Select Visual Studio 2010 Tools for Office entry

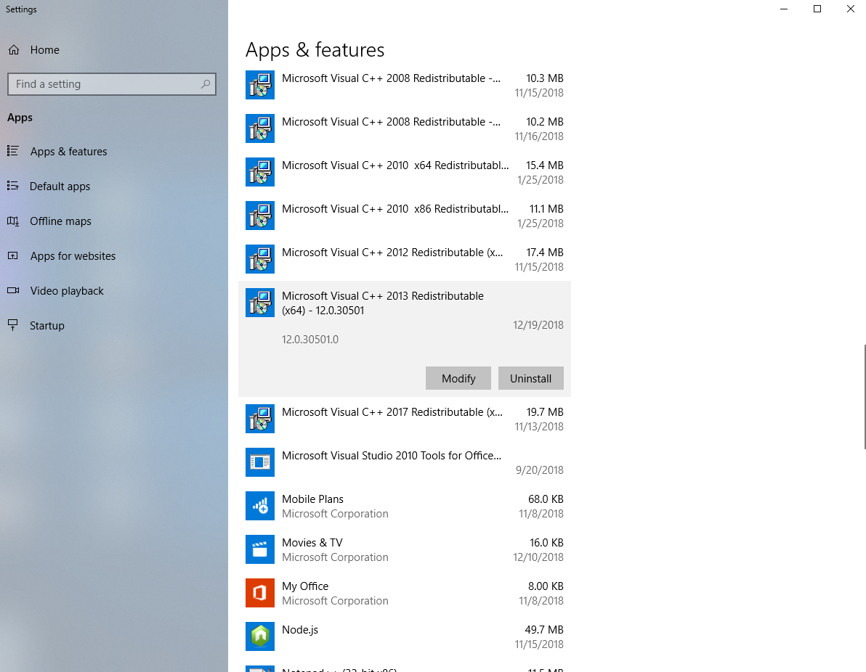[404, 462]
